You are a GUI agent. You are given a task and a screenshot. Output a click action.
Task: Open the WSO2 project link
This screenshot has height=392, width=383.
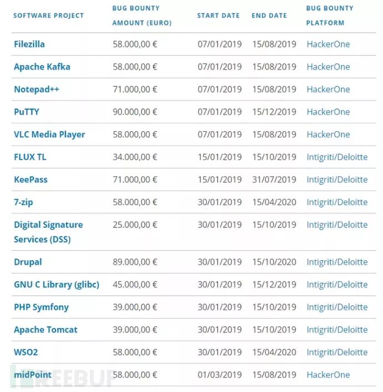click(26, 352)
